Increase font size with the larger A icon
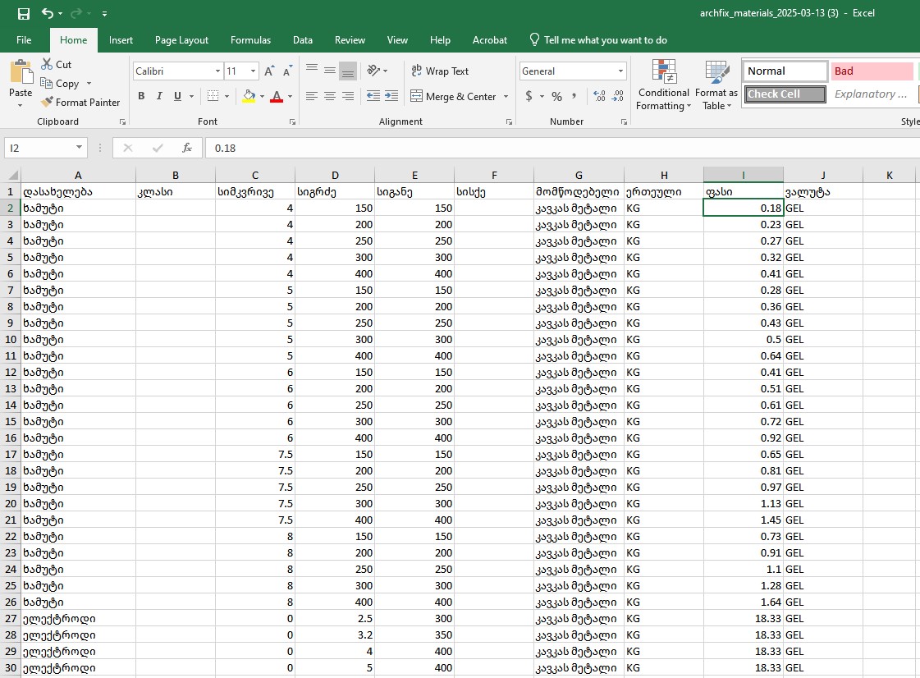920x678 pixels. click(269, 71)
